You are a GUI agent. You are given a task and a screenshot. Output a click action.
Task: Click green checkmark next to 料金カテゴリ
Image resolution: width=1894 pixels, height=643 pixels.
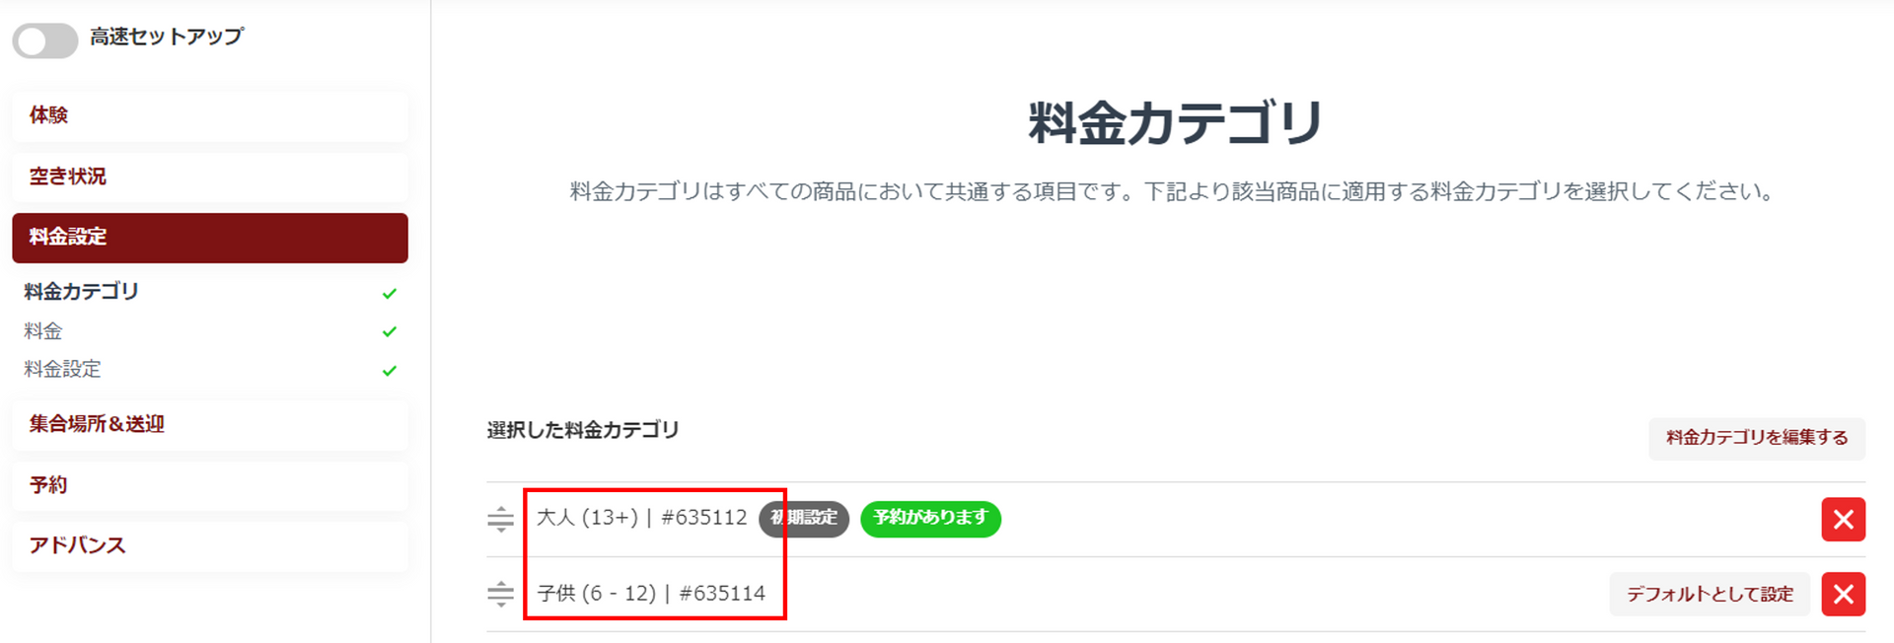[390, 294]
